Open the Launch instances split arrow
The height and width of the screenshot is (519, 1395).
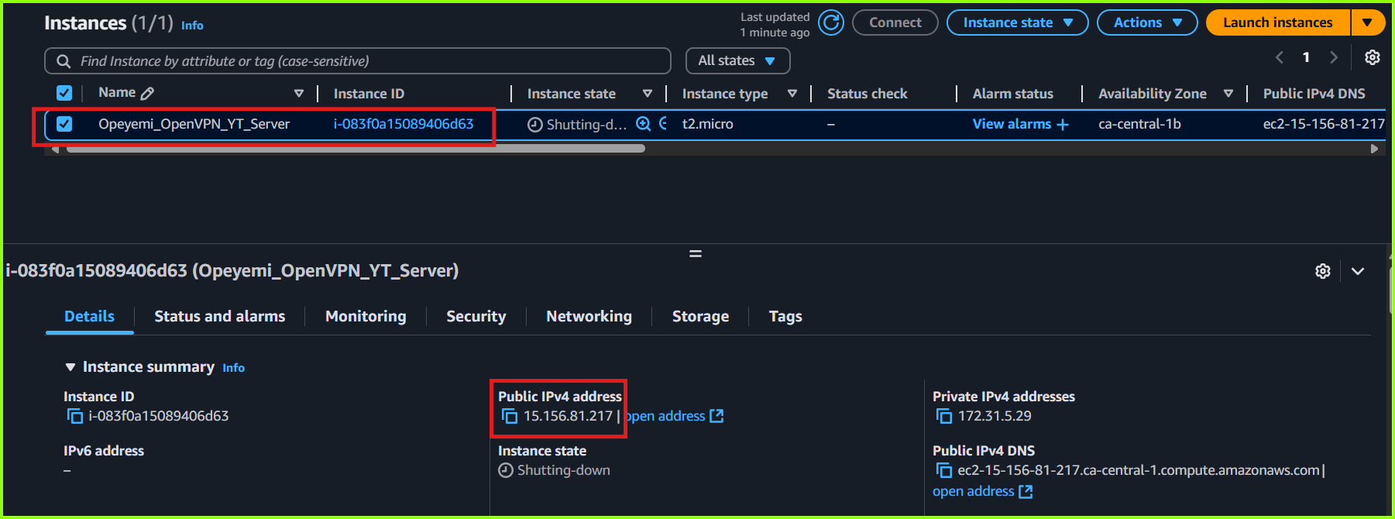1368,22
